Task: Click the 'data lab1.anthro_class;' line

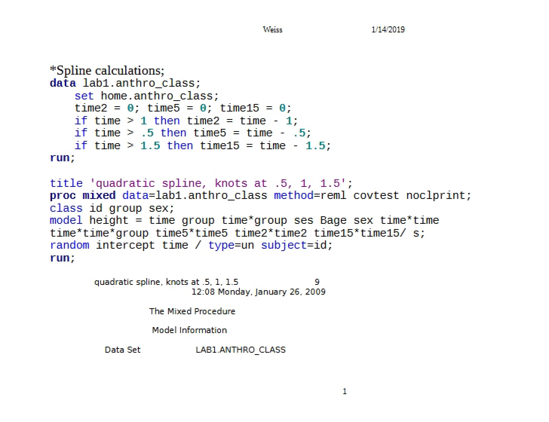Action: [x=125, y=83]
